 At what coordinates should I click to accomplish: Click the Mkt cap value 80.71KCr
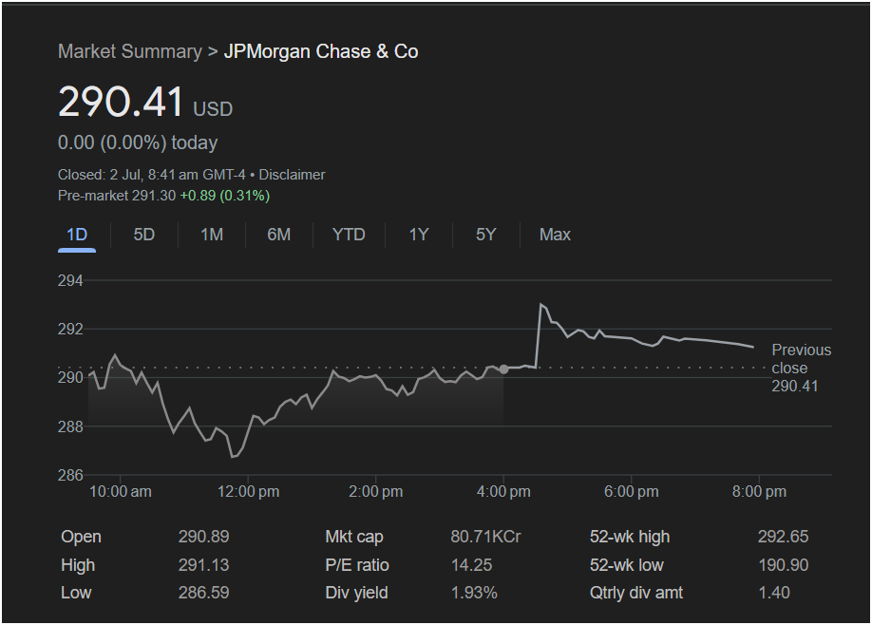(x=486, y=537)
